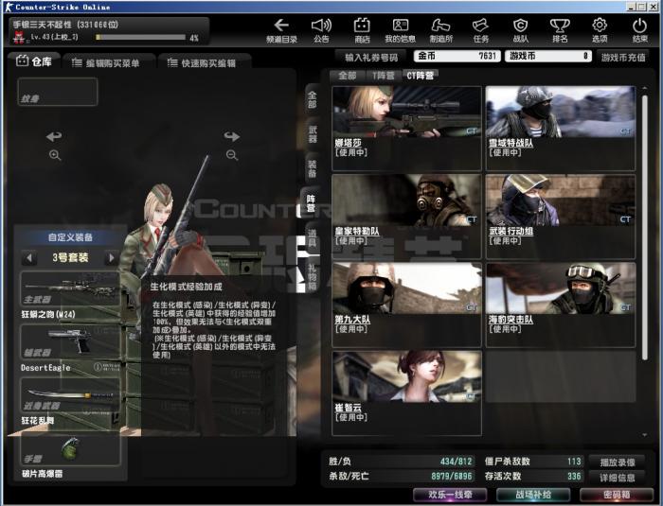Click the 战场补给 button
Image resolution: width=663 pixels, height=506 pixels.
pyautogui.click(x=533, y=495)
